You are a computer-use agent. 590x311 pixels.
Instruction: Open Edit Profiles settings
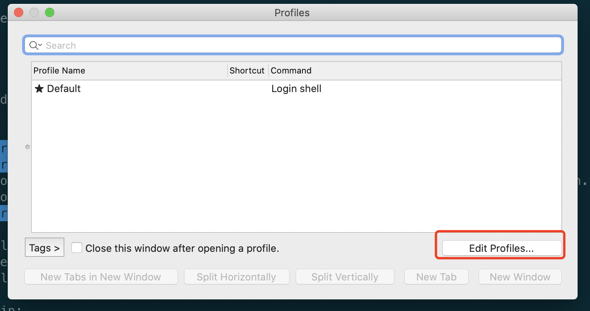point(502,248)
